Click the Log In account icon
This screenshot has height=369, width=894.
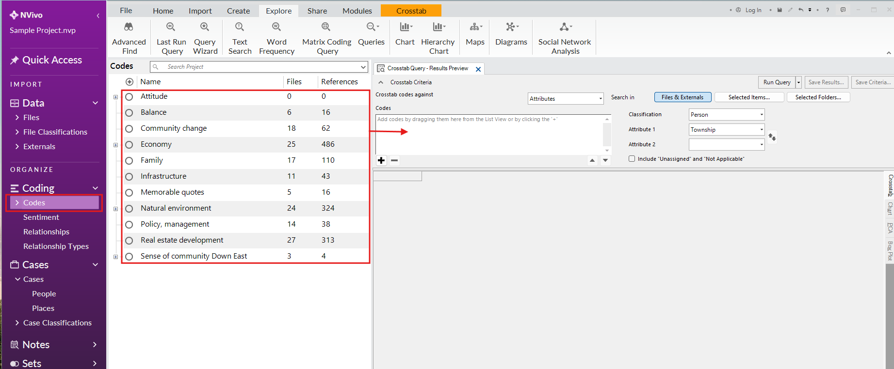click(x=738, y=10)
